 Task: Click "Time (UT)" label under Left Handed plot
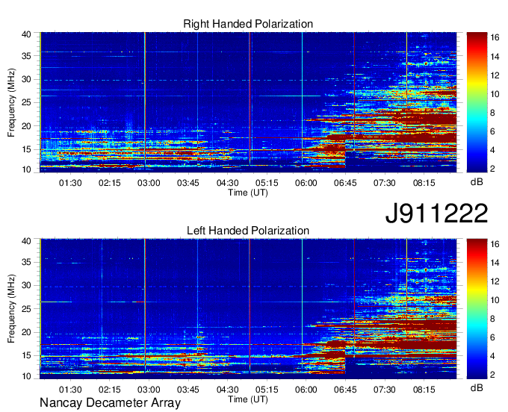(x=248, y=399)
